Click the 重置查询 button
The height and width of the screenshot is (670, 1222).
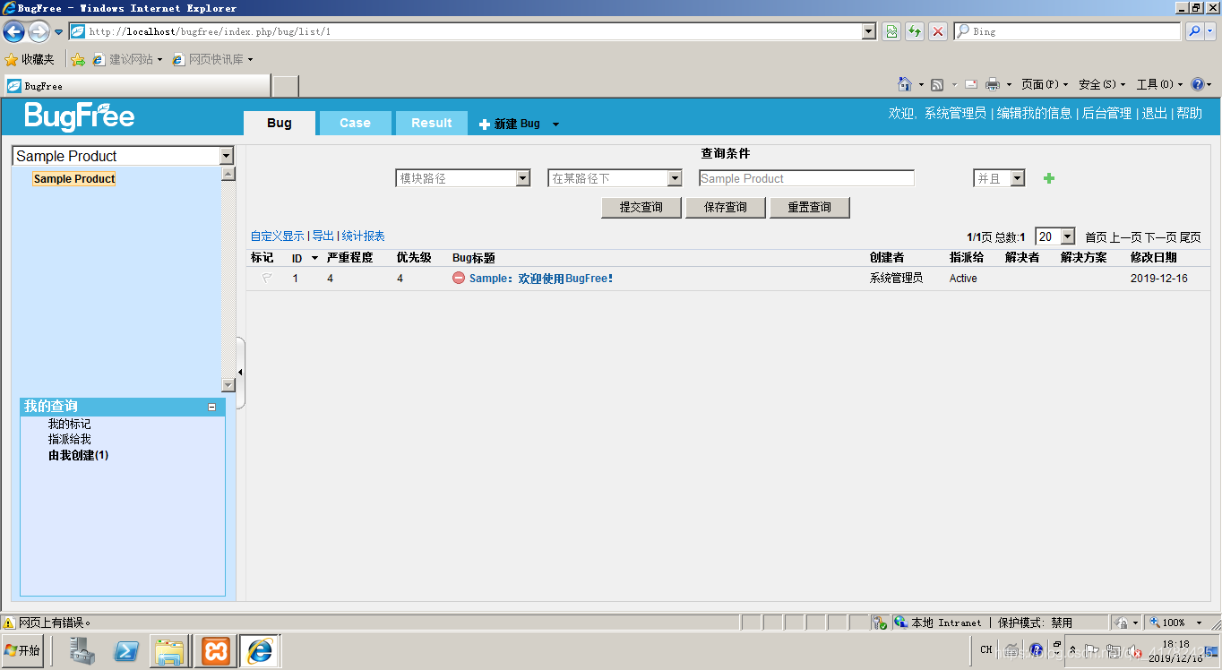tap(810, 207)
